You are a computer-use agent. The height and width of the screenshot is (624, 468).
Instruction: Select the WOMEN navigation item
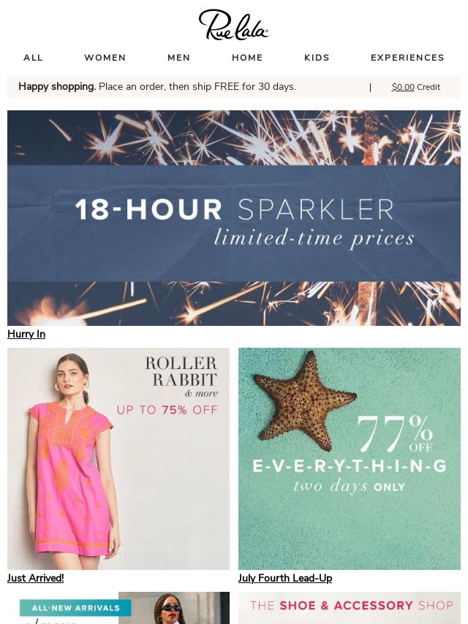pyautogui.click(x=105, y=58)
